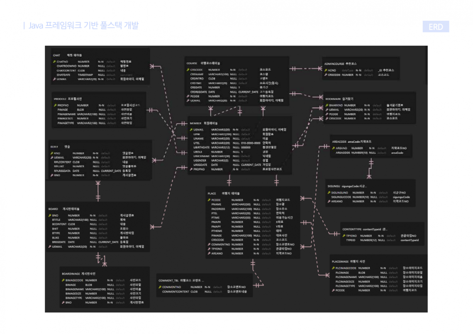This screenshot has height=334, width=473.
Task: Select the BOOKMARK table header
Action: 339,99
